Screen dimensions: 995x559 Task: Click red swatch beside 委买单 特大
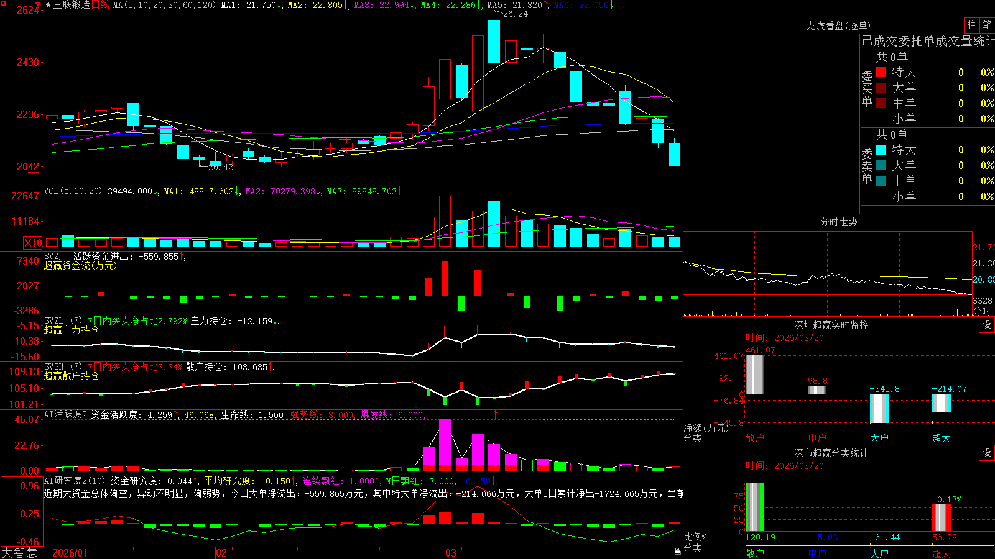[x=881, y=72]
